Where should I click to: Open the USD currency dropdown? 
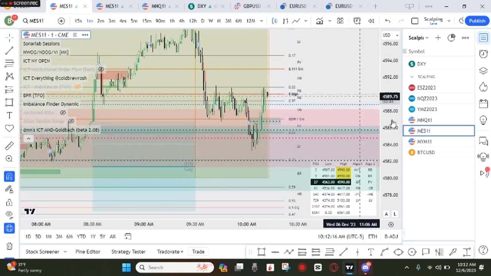[x=390, y=35]
